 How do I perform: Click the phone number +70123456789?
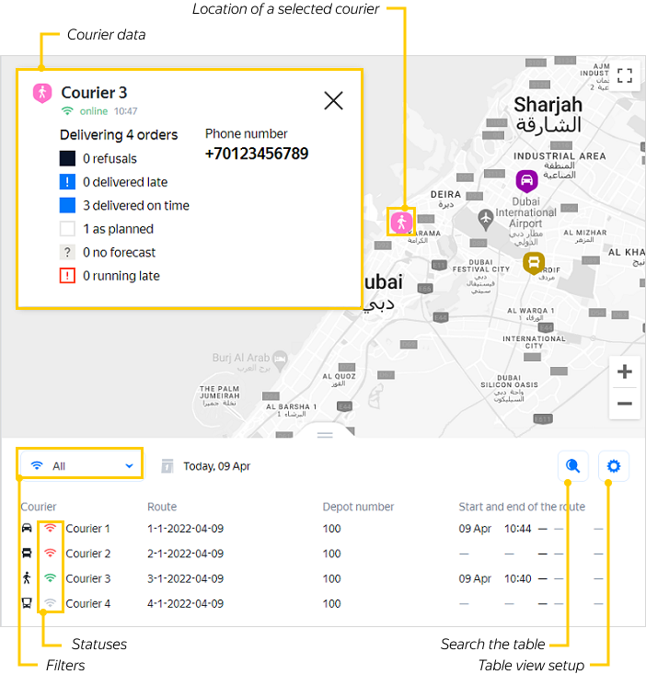coord(257,154)
